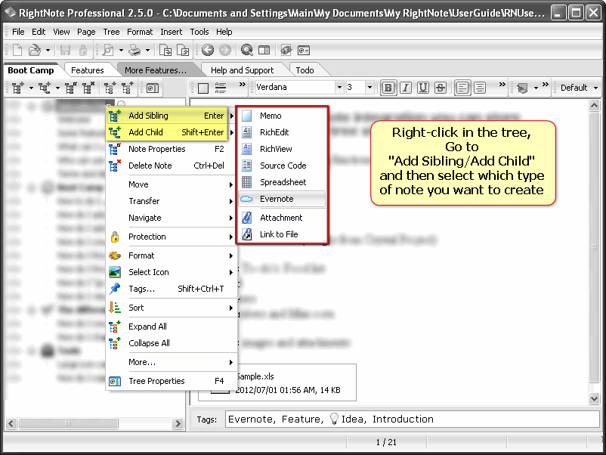Open the Print Preview dropdown arrow
The height and width of the screenshot is (455, 606).
121,50
